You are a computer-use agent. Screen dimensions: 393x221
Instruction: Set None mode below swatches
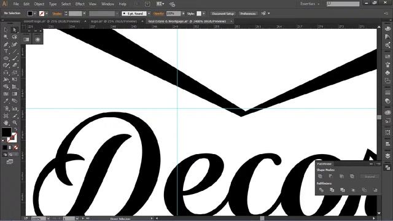click(x=16, y=147)
